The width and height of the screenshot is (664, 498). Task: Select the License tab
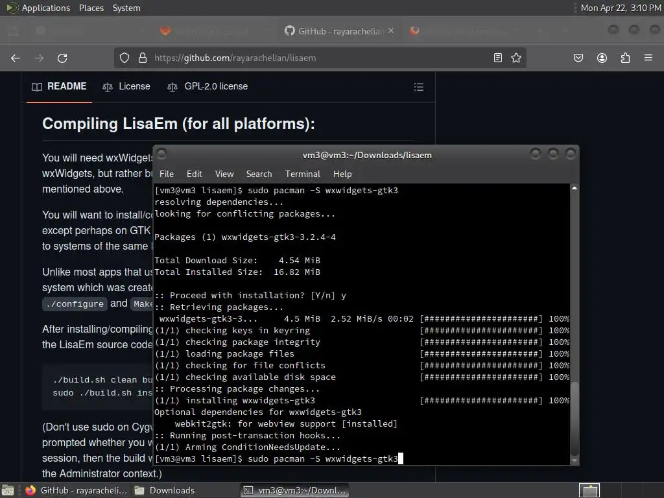126,86
